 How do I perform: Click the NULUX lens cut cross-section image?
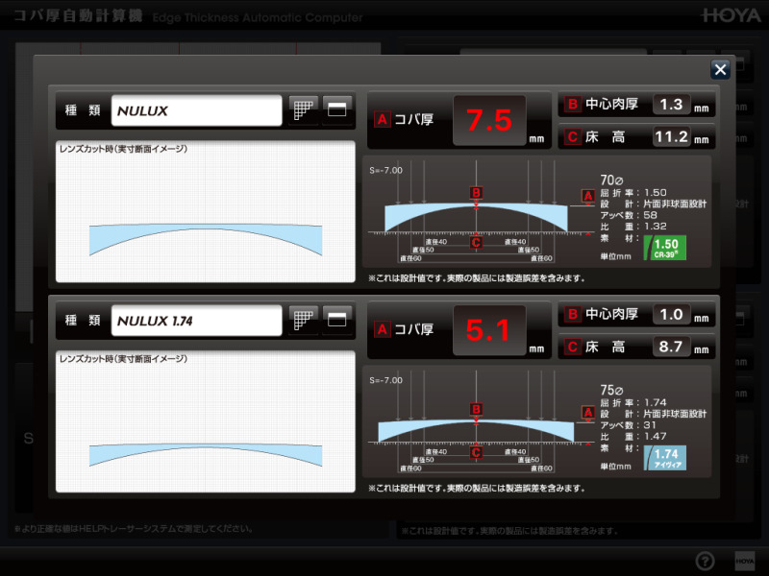click(206, 211)
